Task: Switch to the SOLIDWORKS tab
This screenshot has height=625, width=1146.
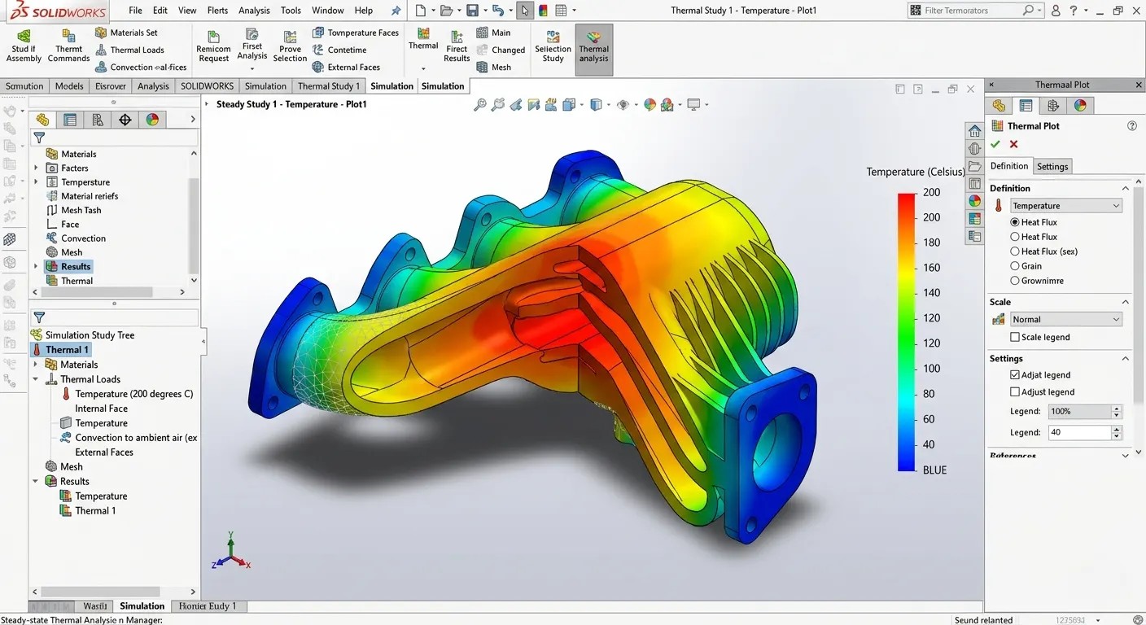Action: tap(207, 85)
